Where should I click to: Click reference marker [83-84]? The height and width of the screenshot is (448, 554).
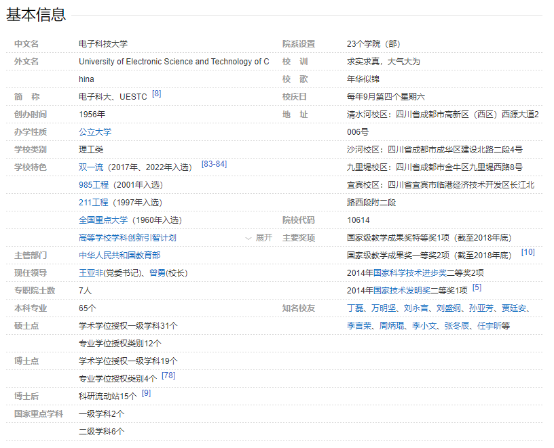click(x=214, y=164)
